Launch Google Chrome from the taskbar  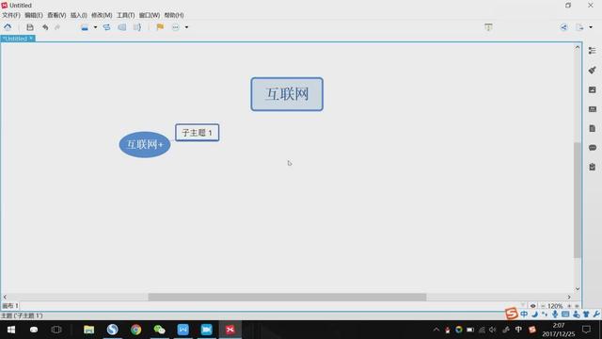click(135, 330)
